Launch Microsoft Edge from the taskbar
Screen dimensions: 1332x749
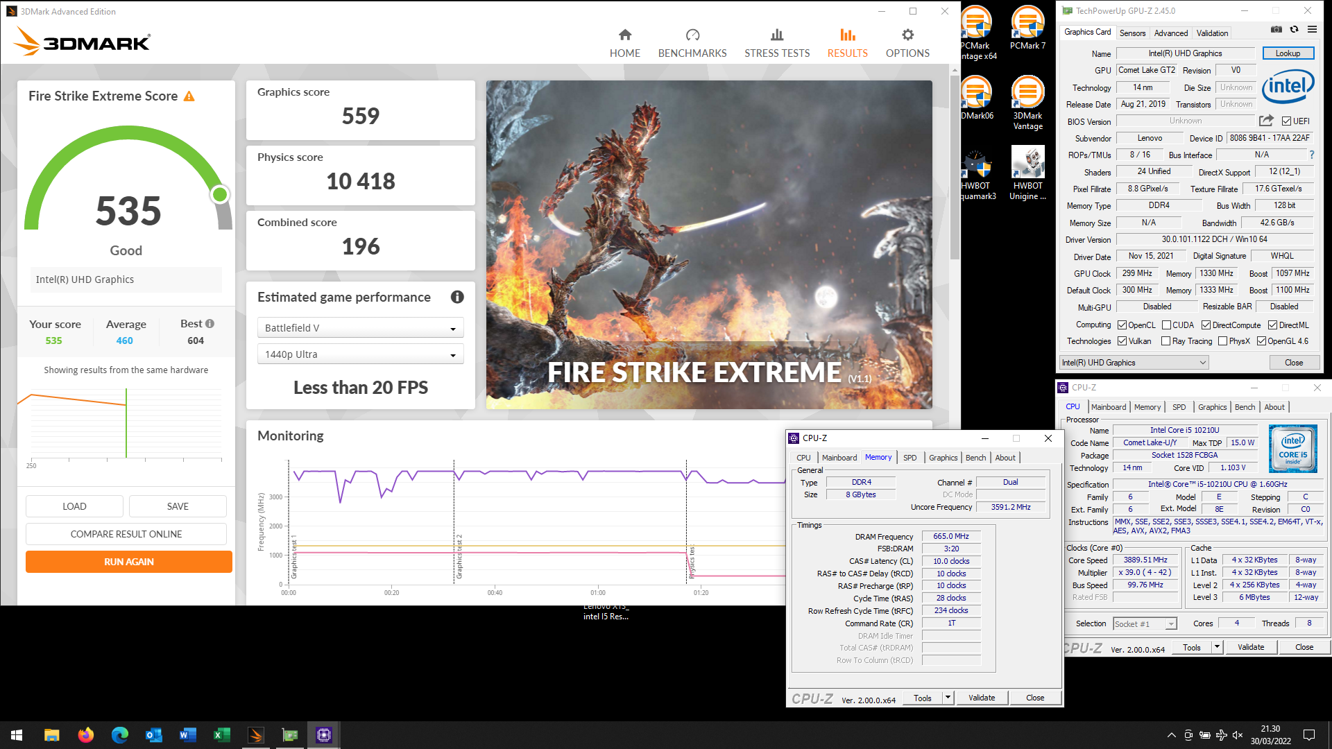(x=119, y=735)
